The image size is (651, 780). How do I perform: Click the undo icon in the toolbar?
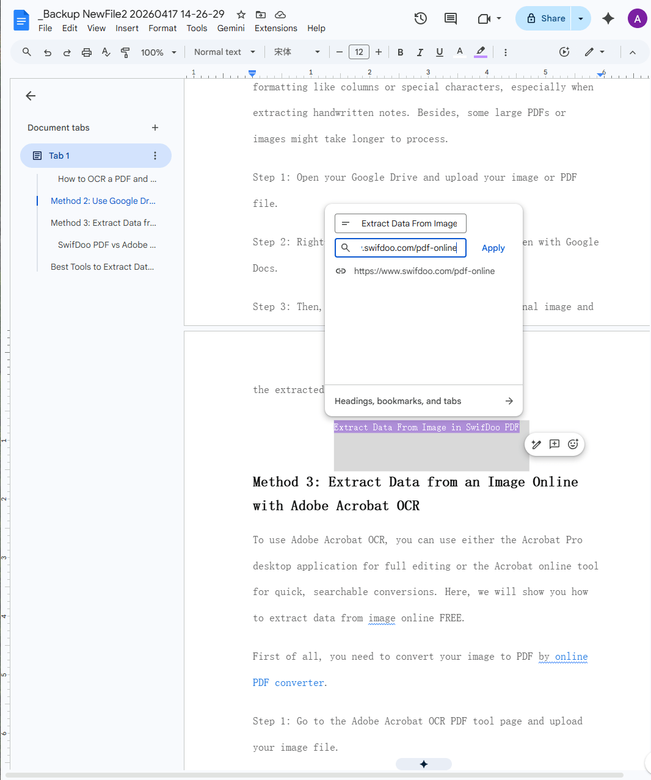coord(47,52)
